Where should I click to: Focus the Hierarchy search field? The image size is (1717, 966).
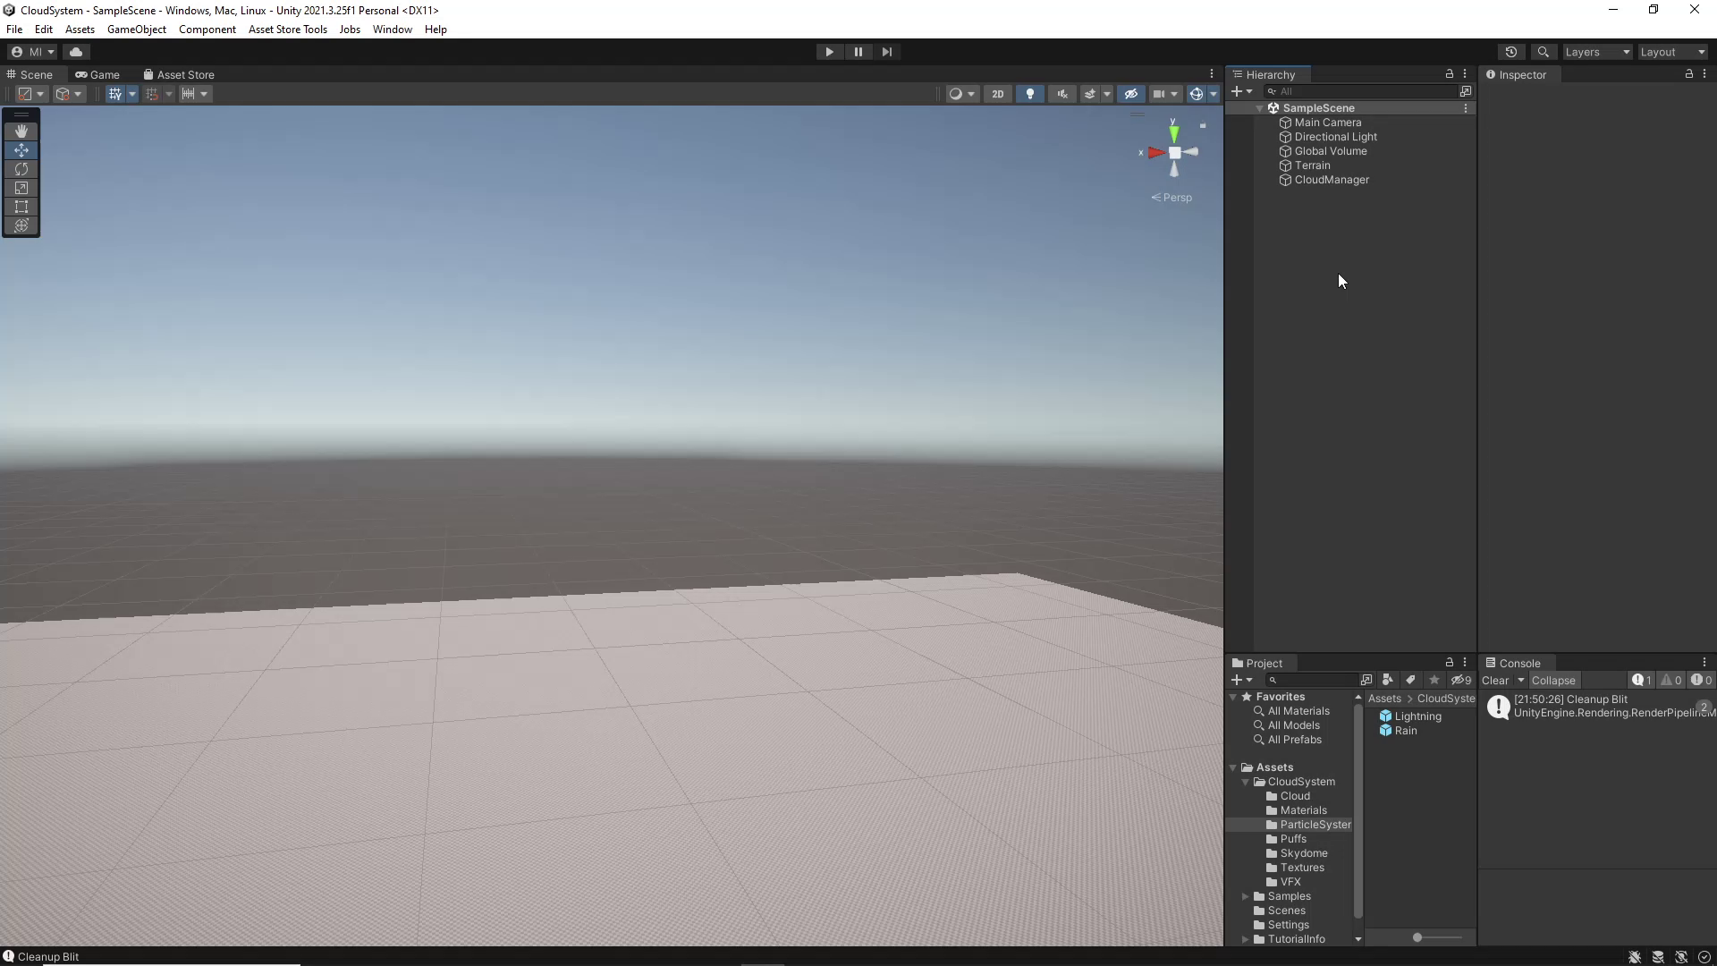[x=1360, y=91]
